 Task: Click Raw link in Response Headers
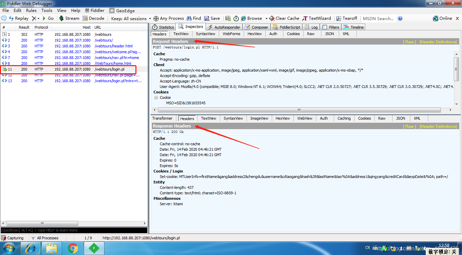pyautogui.click(x=410, y=126)
